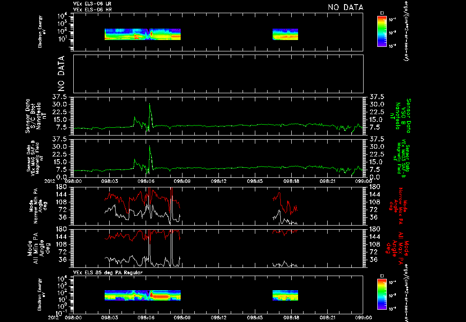Click "098:21" on the time axis under the 85 deg PA spectrogram

coord(327,317)
